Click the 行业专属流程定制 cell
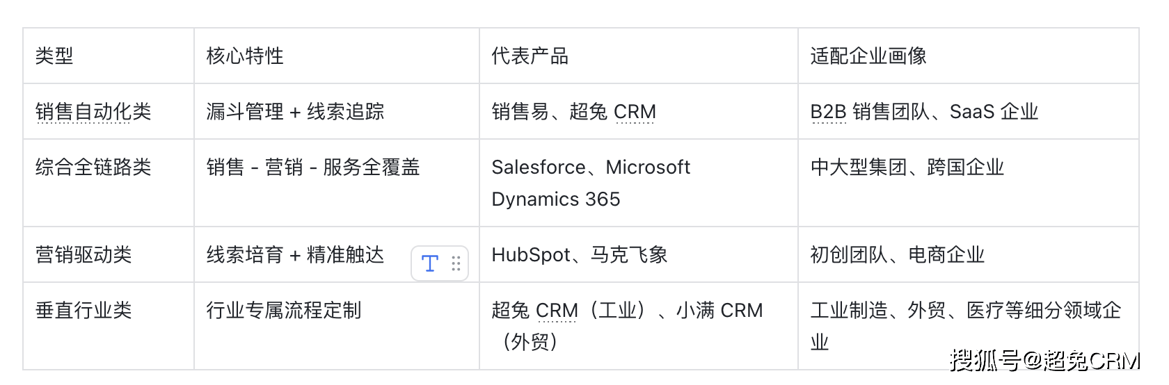The width and height of the screenshot is (1169, 385). 284,311
